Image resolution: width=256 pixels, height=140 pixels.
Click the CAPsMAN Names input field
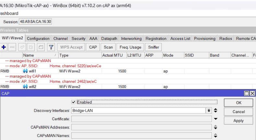pyautogui.click(x=142, y=135)
